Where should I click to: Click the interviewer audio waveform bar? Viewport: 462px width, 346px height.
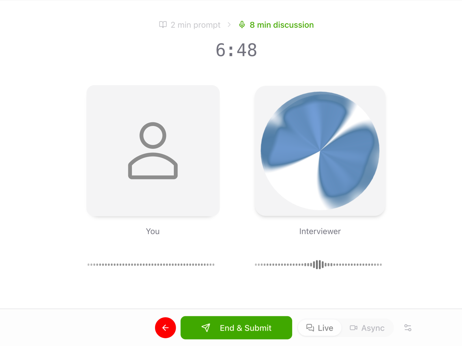[318, 264]
